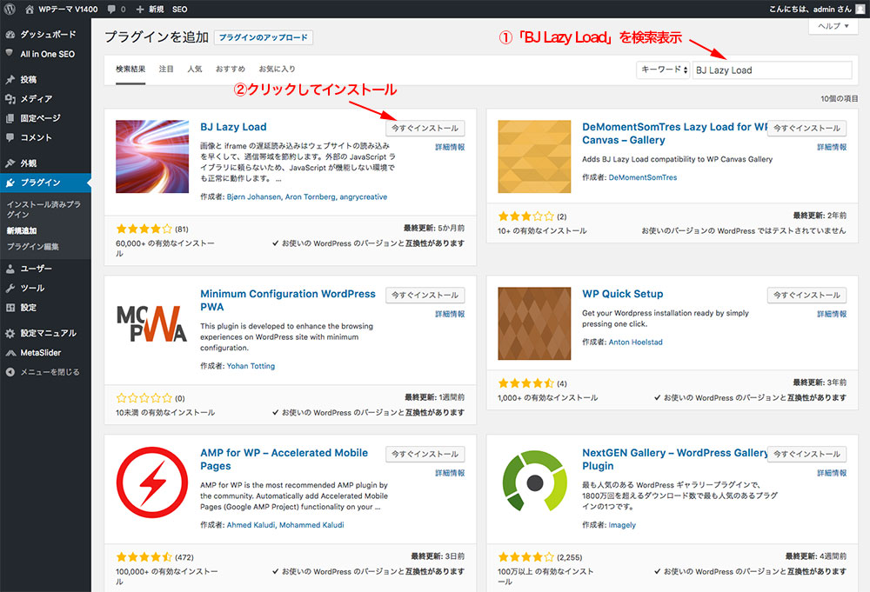The width and height of the screenshot is (870, 592).
Task: Install WP Quick Setup now
Action: 806,295
